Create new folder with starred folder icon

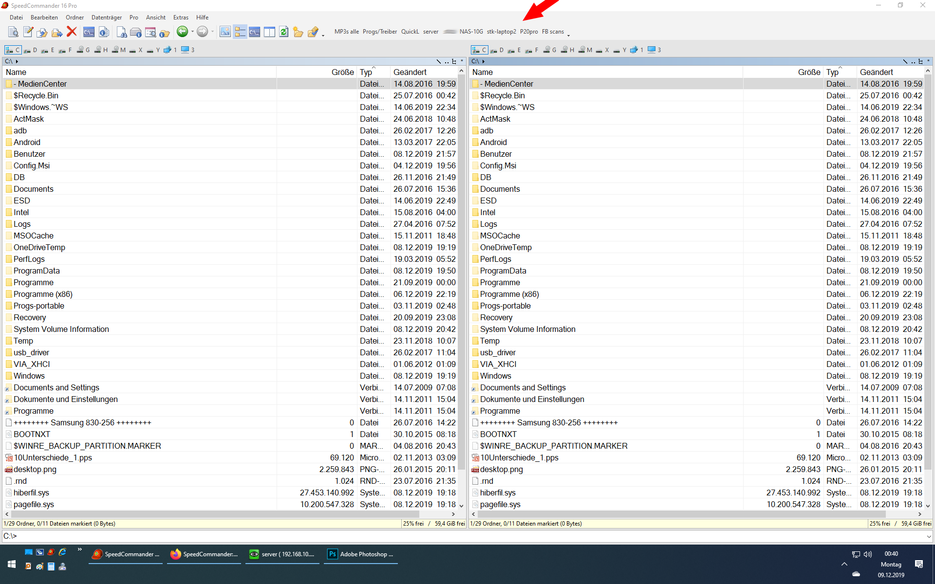298,32
